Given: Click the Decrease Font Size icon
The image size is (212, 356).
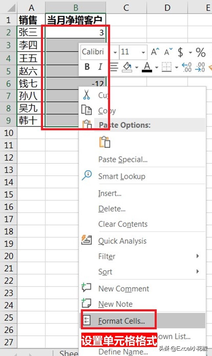Looking at the screenshot, I should [x=168, y=52].
